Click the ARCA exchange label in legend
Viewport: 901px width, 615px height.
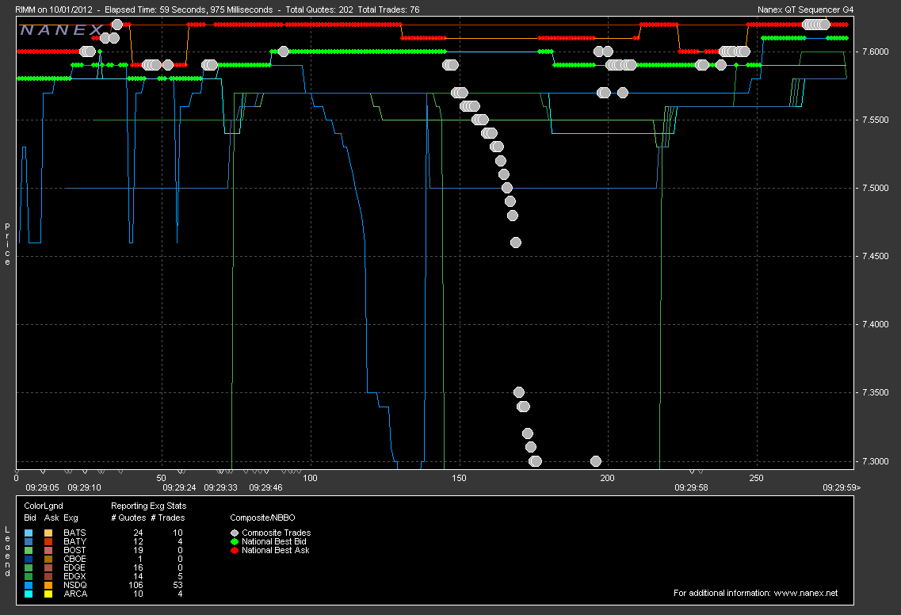pos(74,593)
